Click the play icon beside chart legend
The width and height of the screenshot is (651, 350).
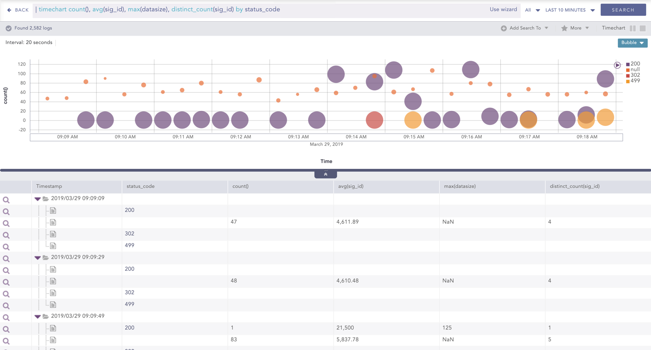click(617, 65)
